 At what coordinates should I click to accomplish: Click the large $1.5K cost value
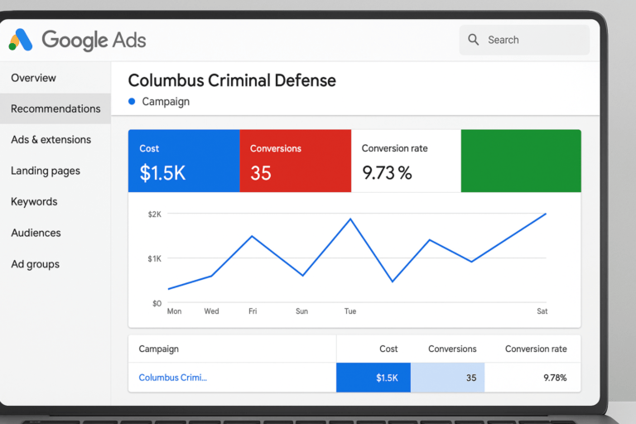click(162, 173)
